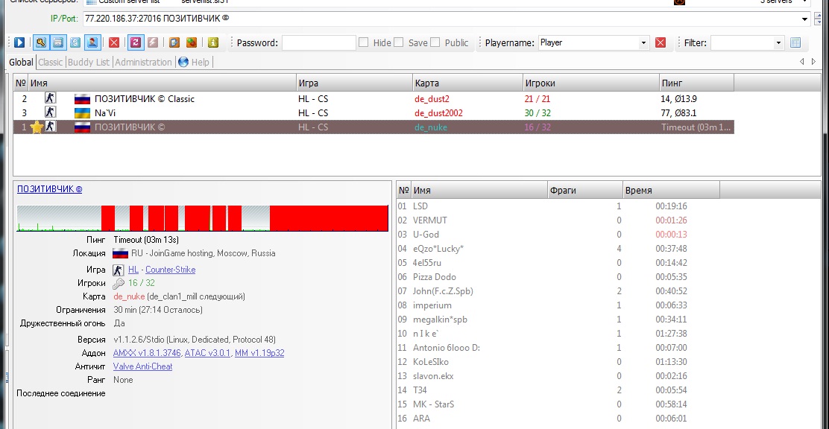
Task: Switch to the Global tab
Action: (21, 63)
